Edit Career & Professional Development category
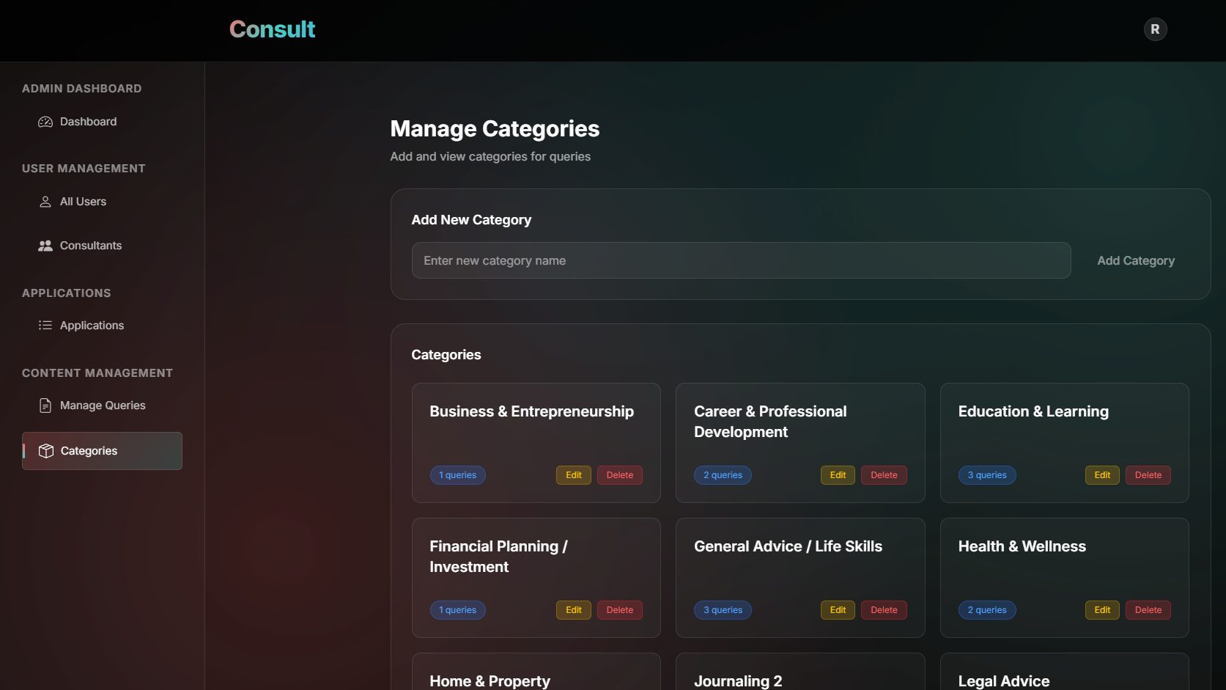The height and width of the screenshot is (690, 1226). click(x=838, y=475)
